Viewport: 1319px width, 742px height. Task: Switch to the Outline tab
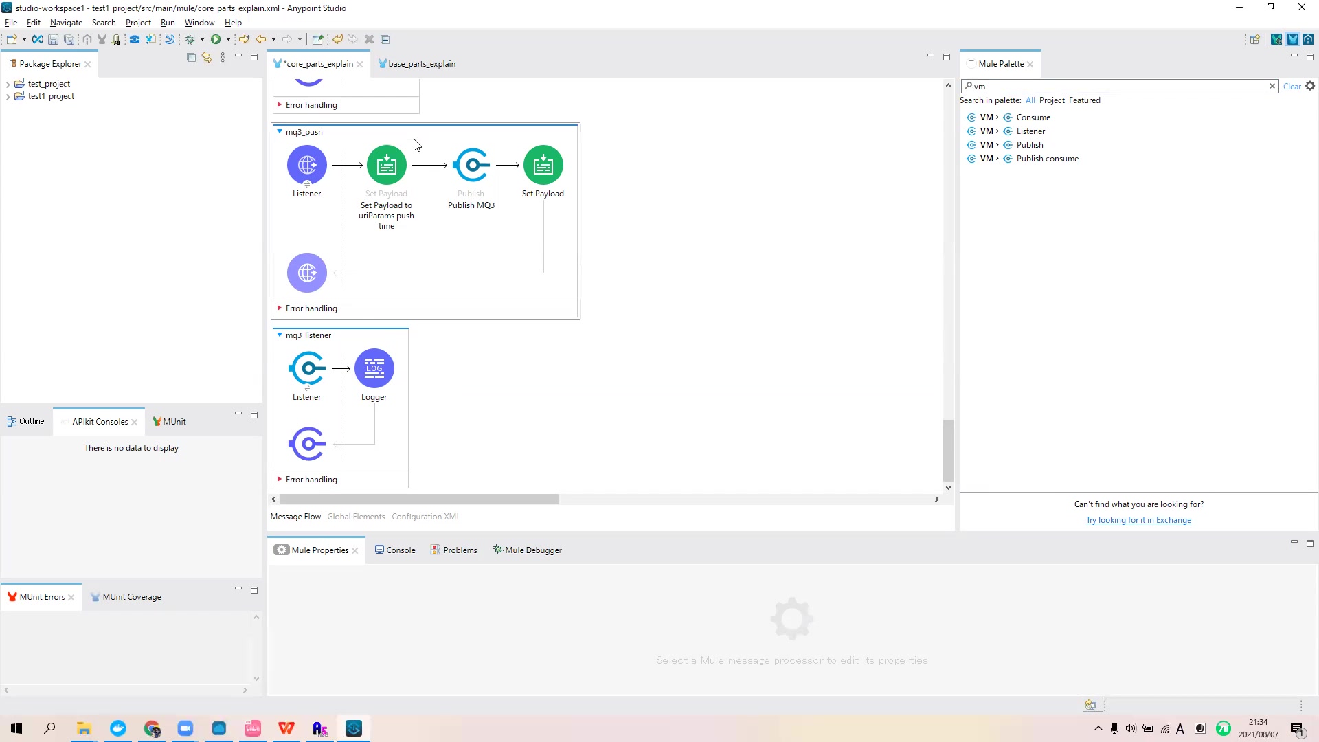click(x=25, y=421)
